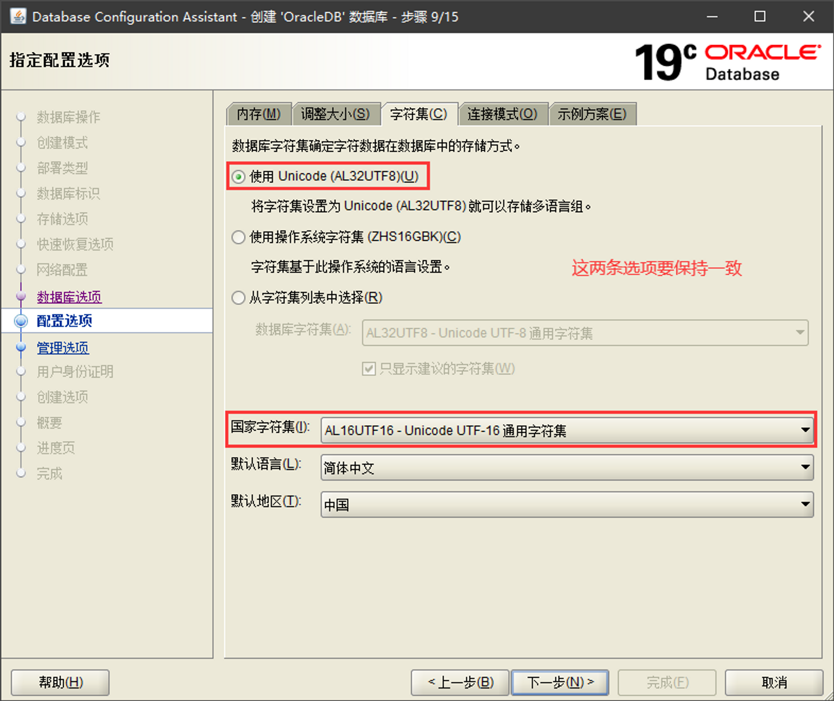This screenshot has height=701, width=834.
Task: Open the 国家字符集 dropdown
Action: (x=567, y=430)
